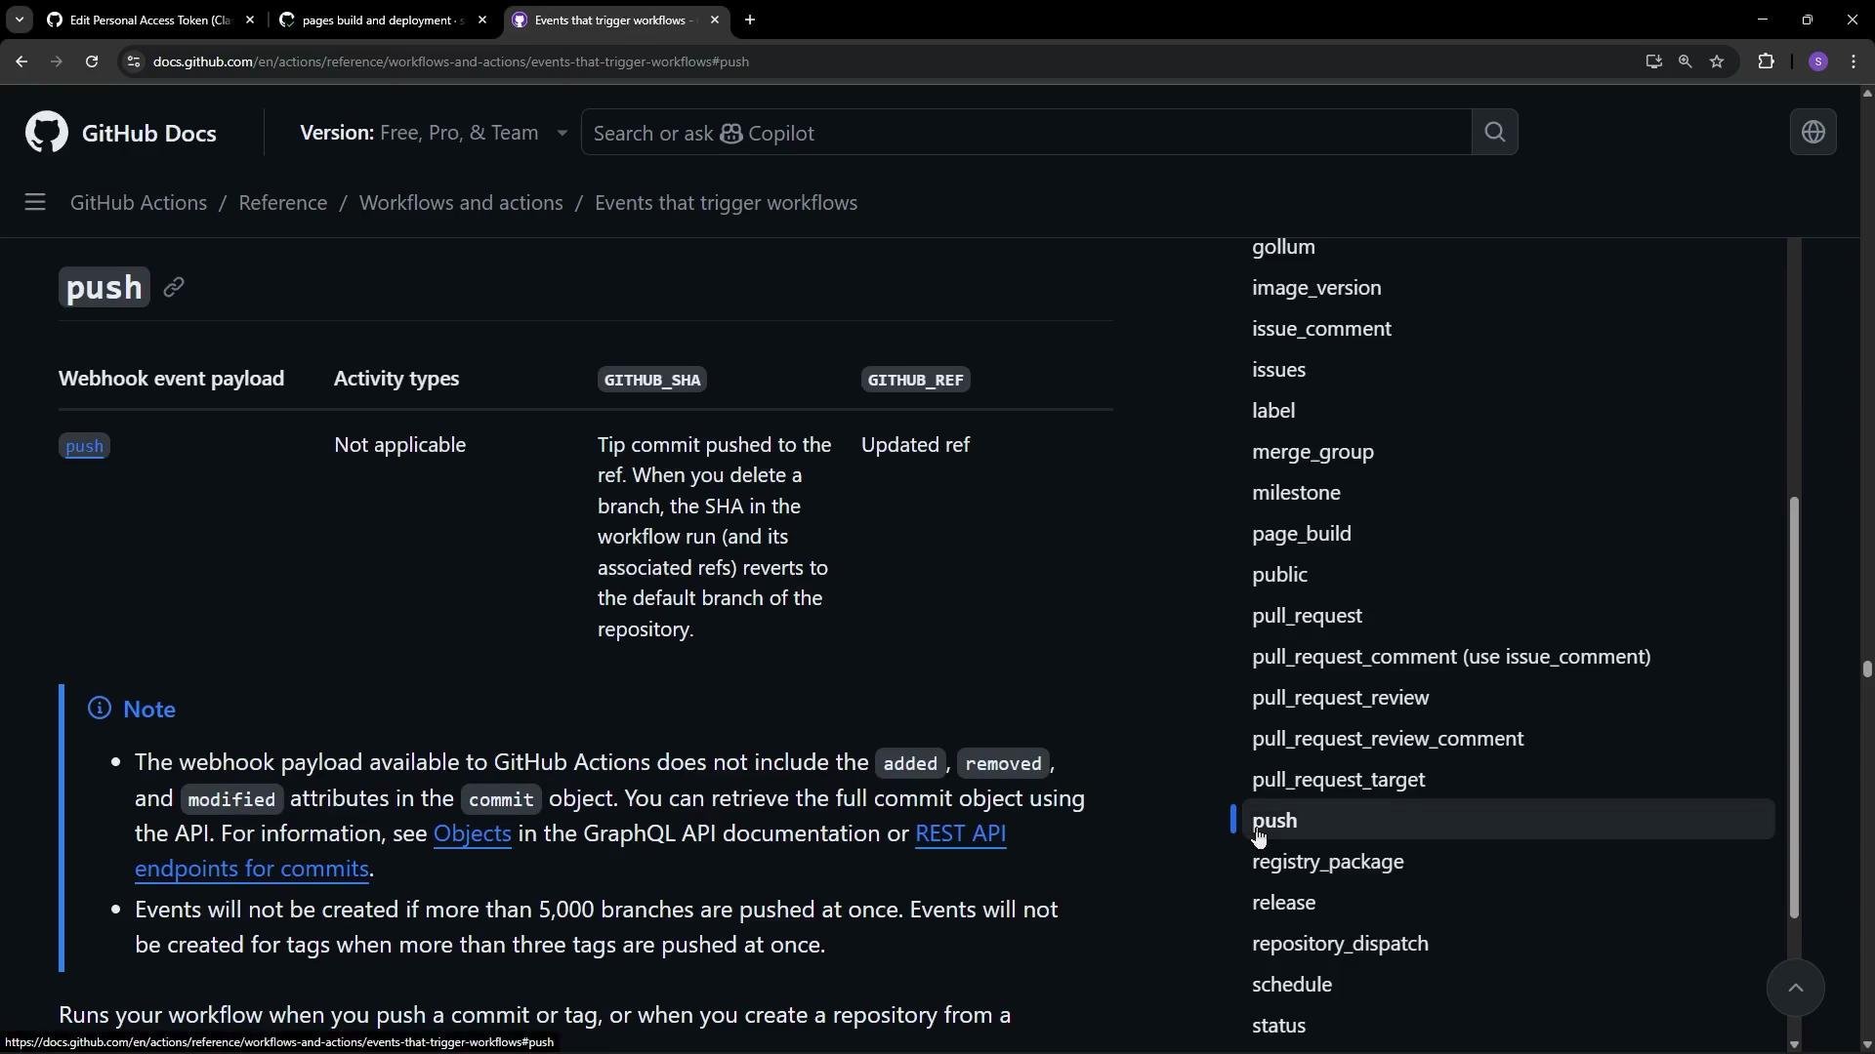
Task: Open Workflows and actions breadcrumb link
Action: 461,203
